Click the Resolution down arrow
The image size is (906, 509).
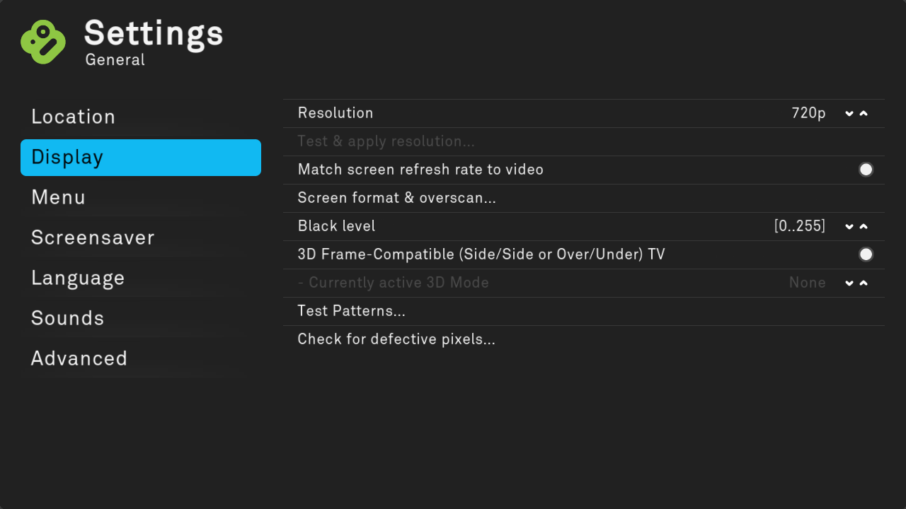click(849, 114)
